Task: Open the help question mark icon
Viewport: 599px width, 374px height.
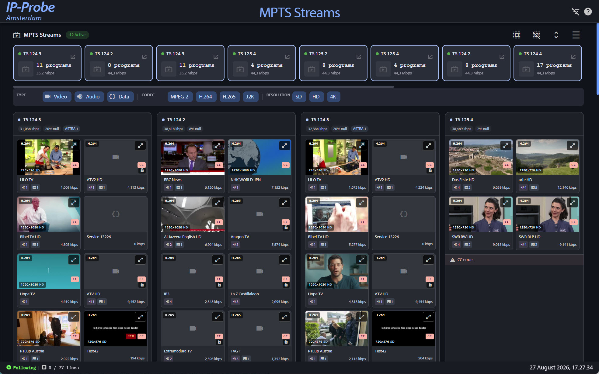Action: pos(588,12)
